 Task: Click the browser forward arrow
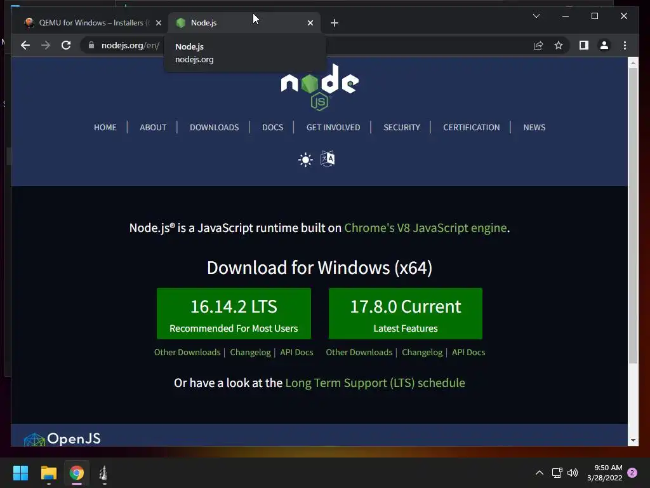pos(46,45)
